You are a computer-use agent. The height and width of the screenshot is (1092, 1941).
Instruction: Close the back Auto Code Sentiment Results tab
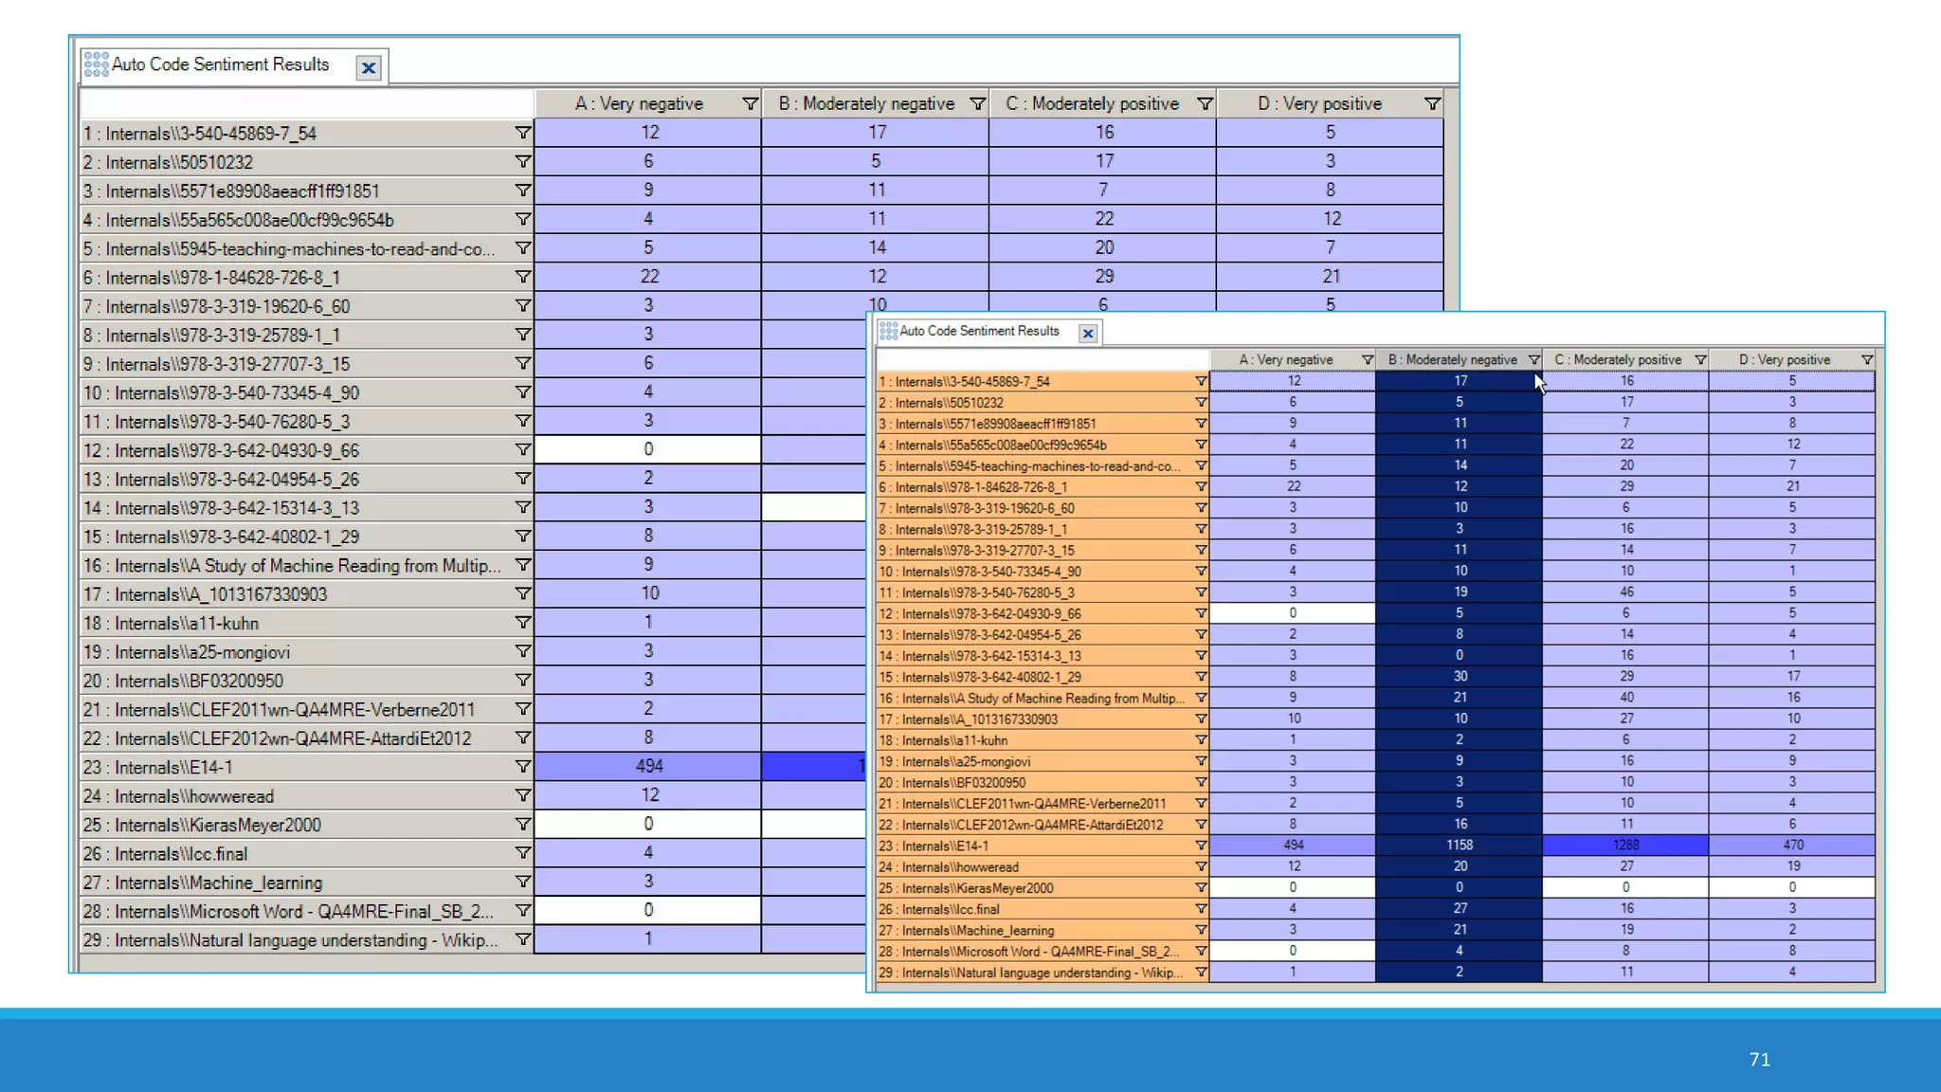pyautogui.click(x=369, y=67)
